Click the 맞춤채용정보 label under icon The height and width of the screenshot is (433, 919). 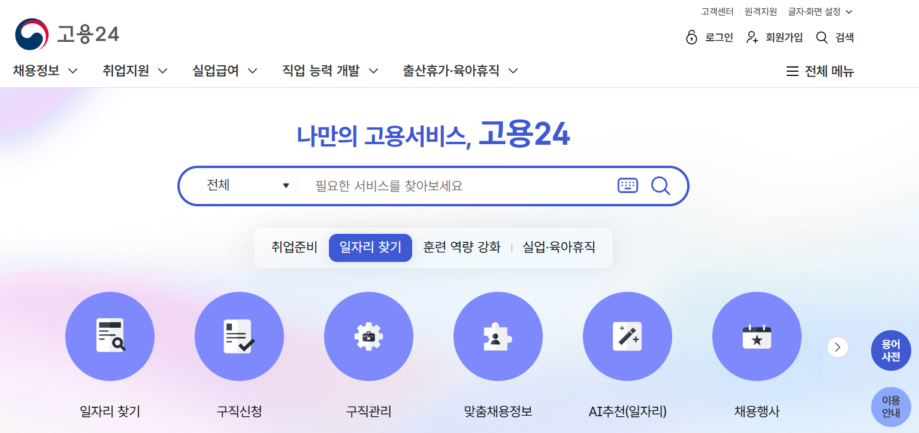pyautogui.click(x=498, y=411)
